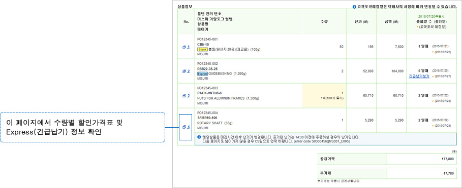The width and height of the screenshot is (462, 188).
Task: Open the 긴급납기보기 link
Action: coord(419,76)
